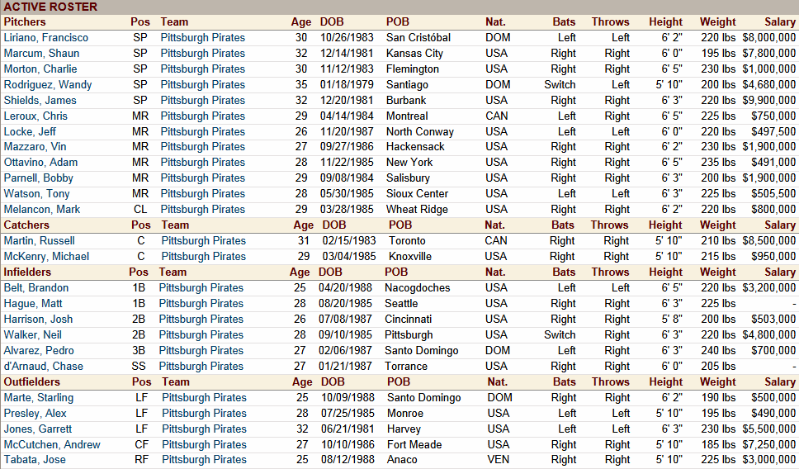
Task: Open Pittsburgh Pirates link in Martin, Russell row
Action: 204,241
